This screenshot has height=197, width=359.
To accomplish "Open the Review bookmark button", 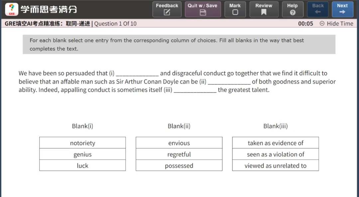I will (x=264, y=9).
